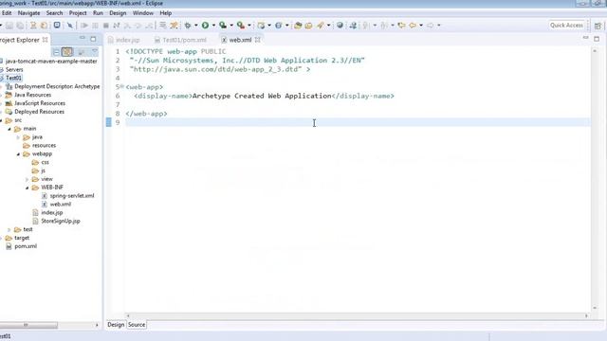Open the Debug configurations dropdown arrow
607x341 pixels.
click(196, 26)
